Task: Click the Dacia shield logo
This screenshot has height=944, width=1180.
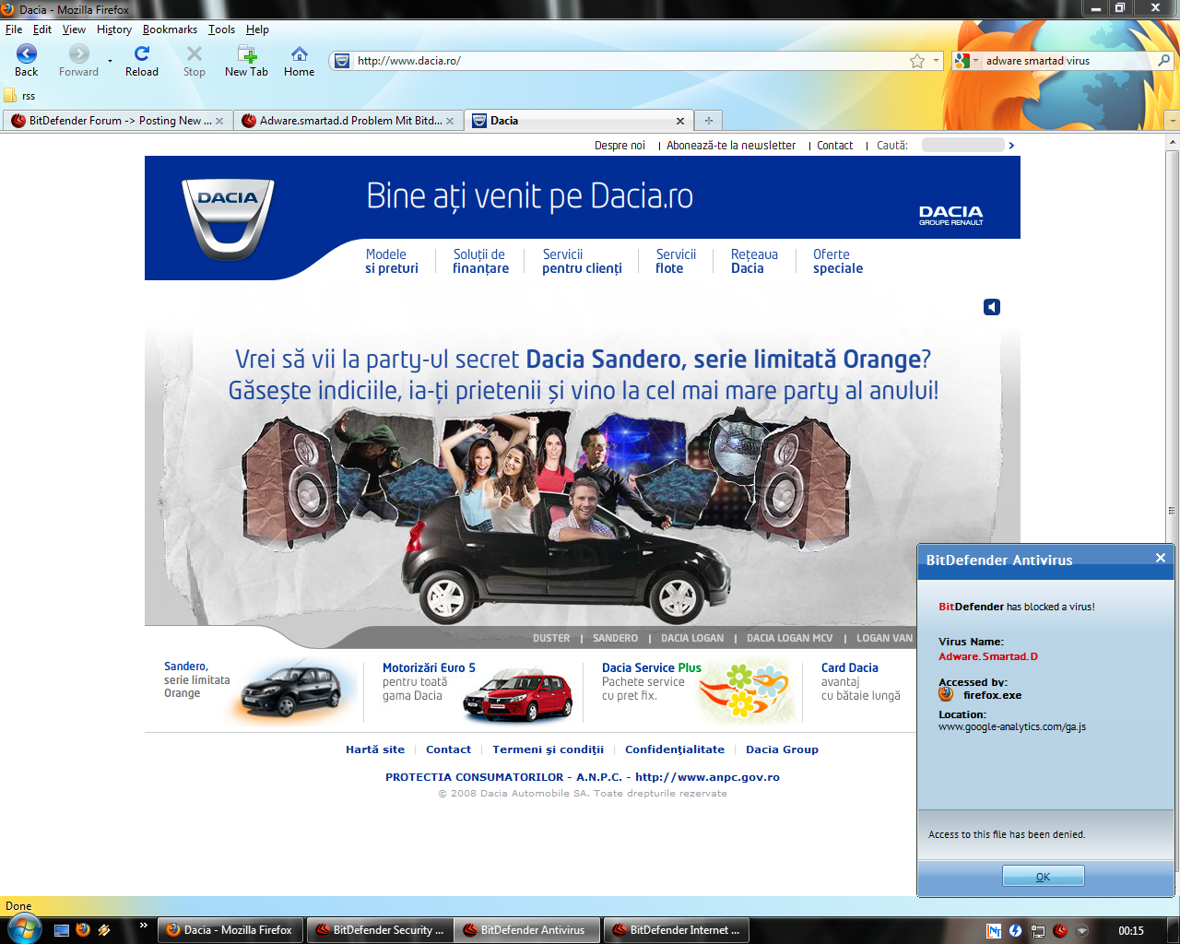Action: tap(228, 219)
